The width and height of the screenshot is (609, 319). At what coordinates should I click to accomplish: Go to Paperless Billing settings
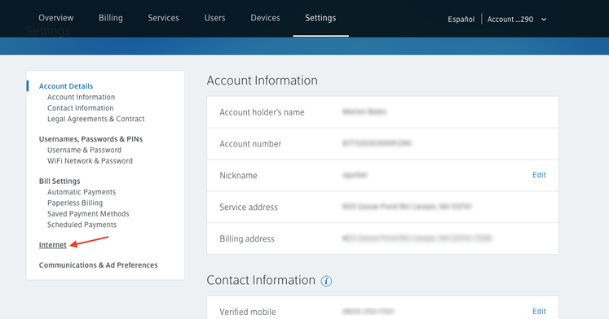coord(75,203)
